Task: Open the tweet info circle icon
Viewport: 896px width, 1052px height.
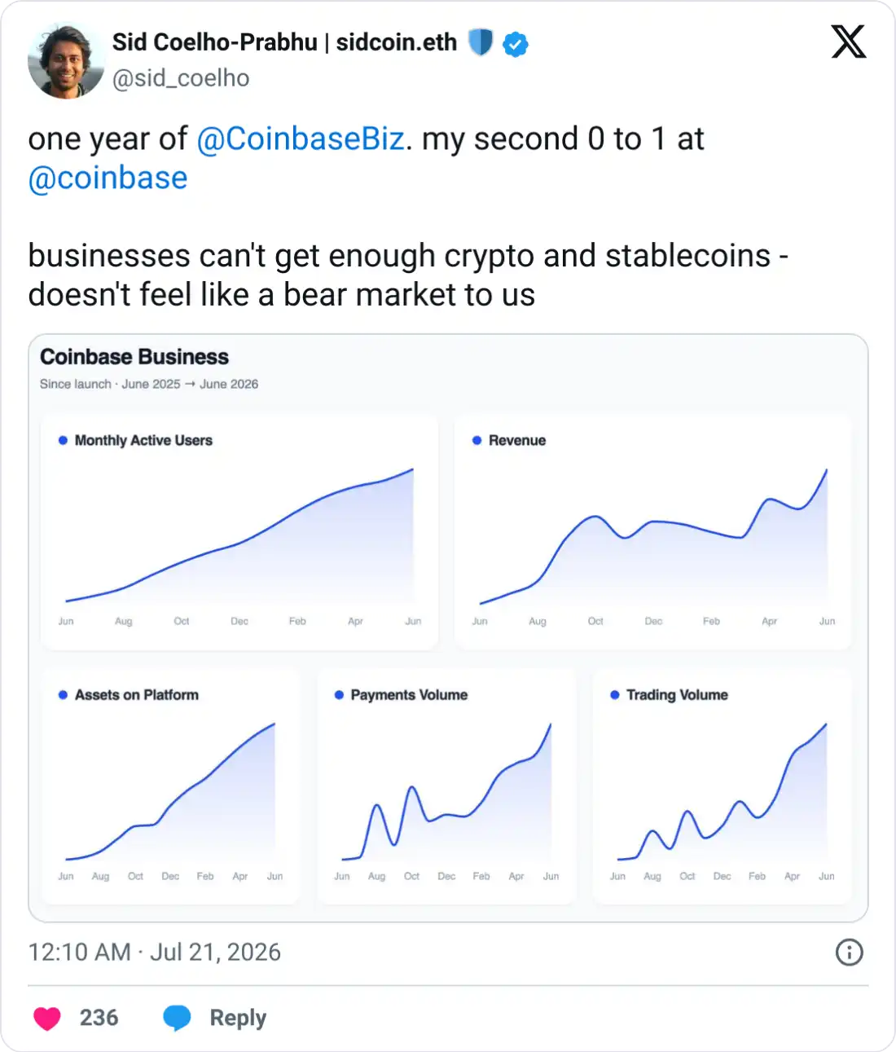Action: tap(849, 952)
